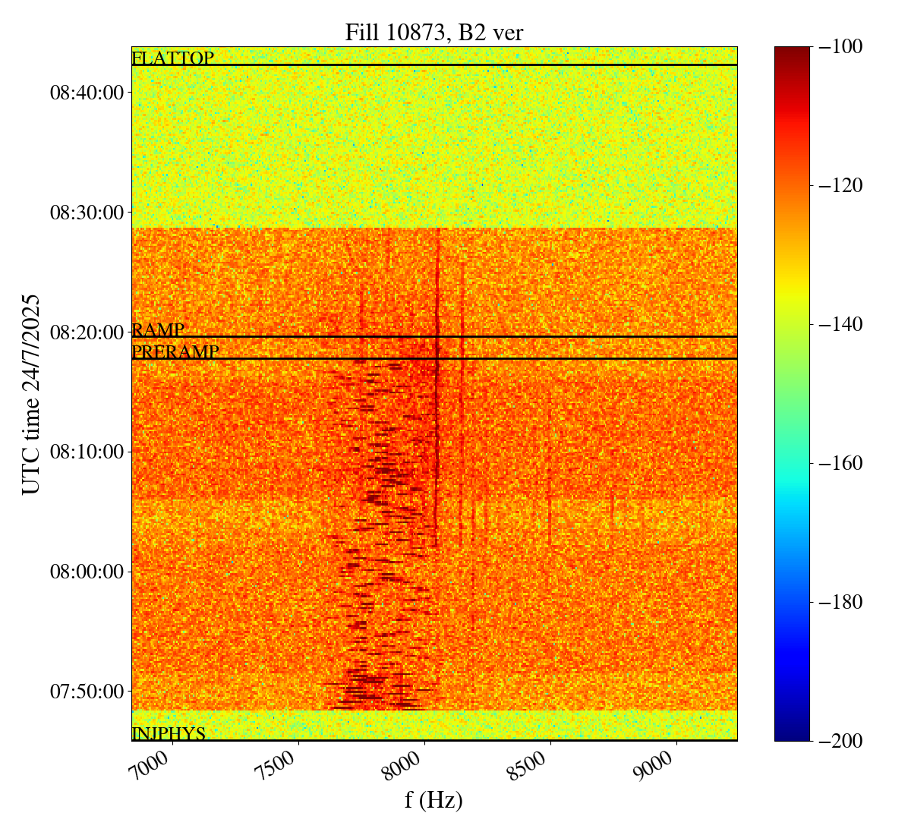Click the "f (Hz)" x-axis label

(x=433, y=800)
